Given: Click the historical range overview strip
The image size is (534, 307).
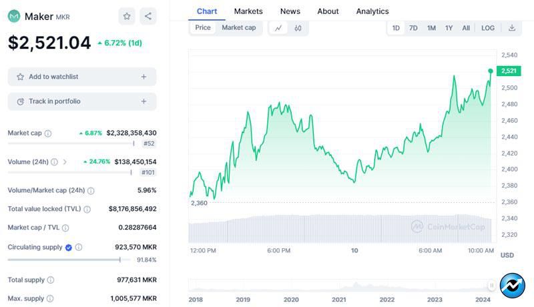Looking at the screenshot, I should pyautogui.click(x=342, y=286).
